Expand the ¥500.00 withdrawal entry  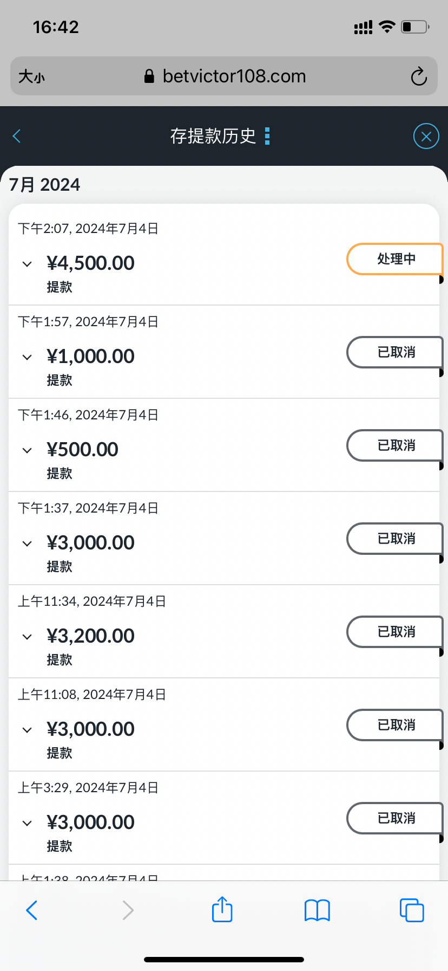pyautogui.click(x=27, y=450)
